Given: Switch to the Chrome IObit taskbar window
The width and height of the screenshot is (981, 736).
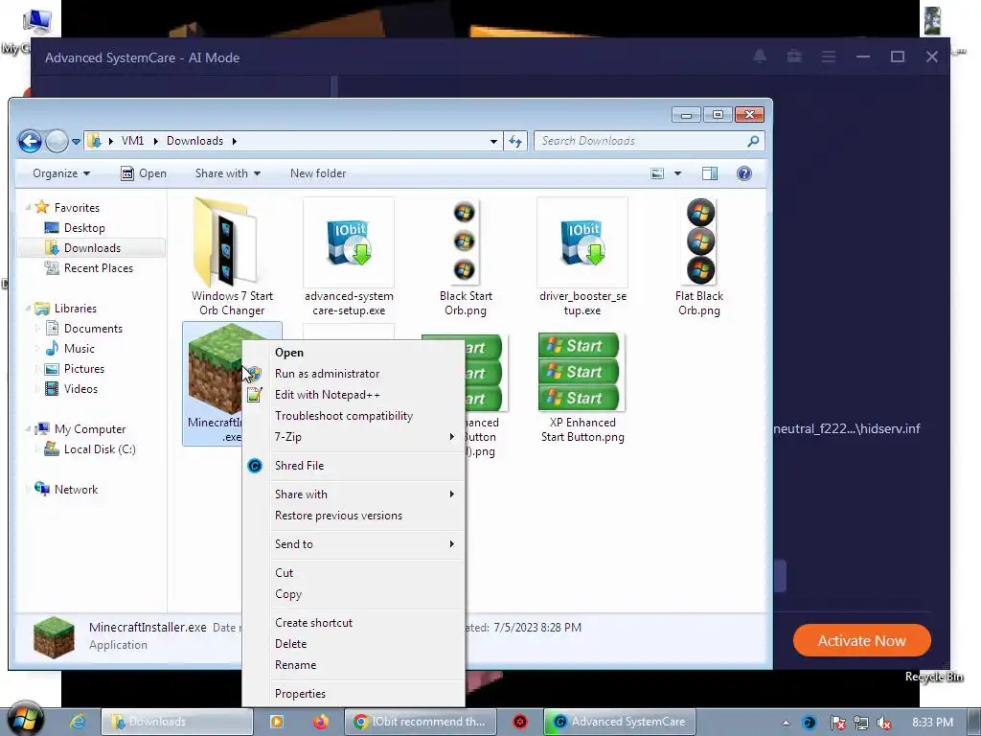Looking at the screenshot, I should click(420, 722).
